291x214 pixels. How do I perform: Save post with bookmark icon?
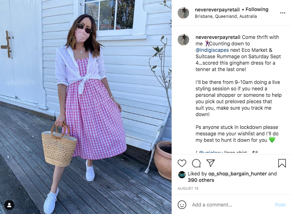click(x=282, y=163)
